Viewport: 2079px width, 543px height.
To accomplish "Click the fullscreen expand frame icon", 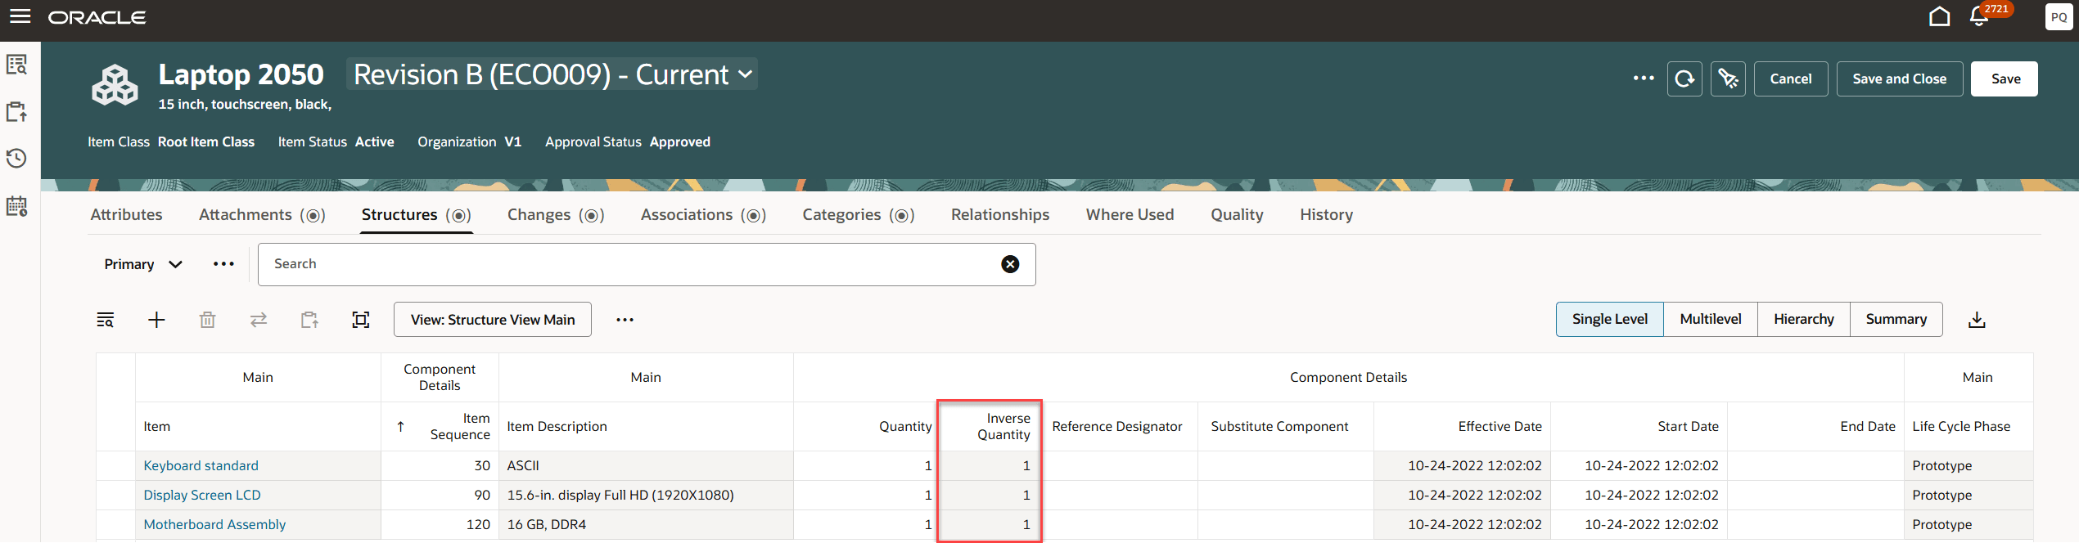I will [x=361, y=320].
